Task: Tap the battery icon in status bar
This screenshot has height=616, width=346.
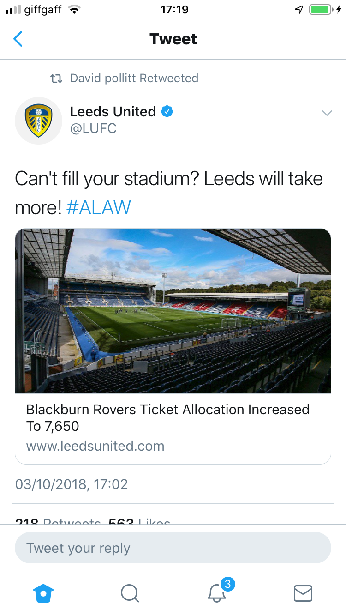Action: pyautogui.click(x=321, y=10)
